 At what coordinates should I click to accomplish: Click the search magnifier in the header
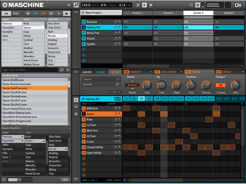tap(76, 5)
